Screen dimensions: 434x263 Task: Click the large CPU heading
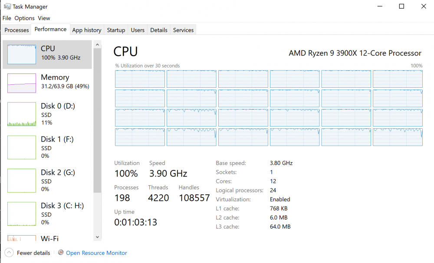126,52
